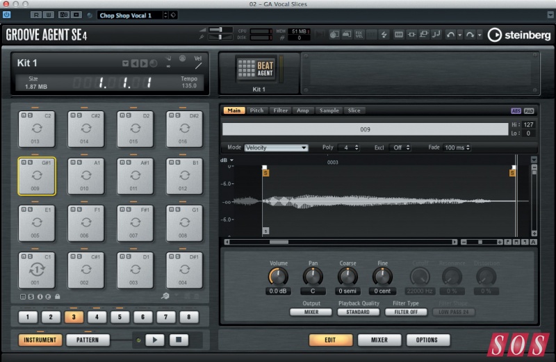Adjust the Excl Off stepper
Image resolution: width=556 pixels, height=362 pixels.
[408, 147]
